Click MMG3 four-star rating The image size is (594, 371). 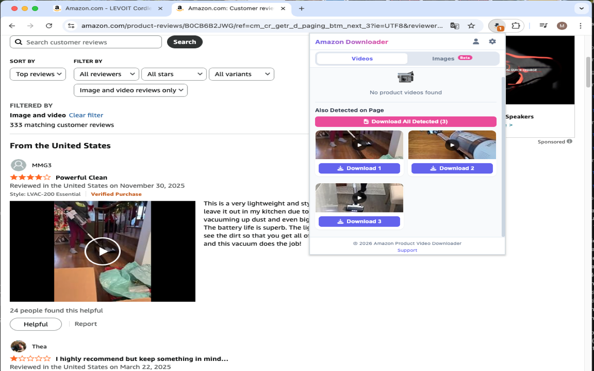[30, 177]
